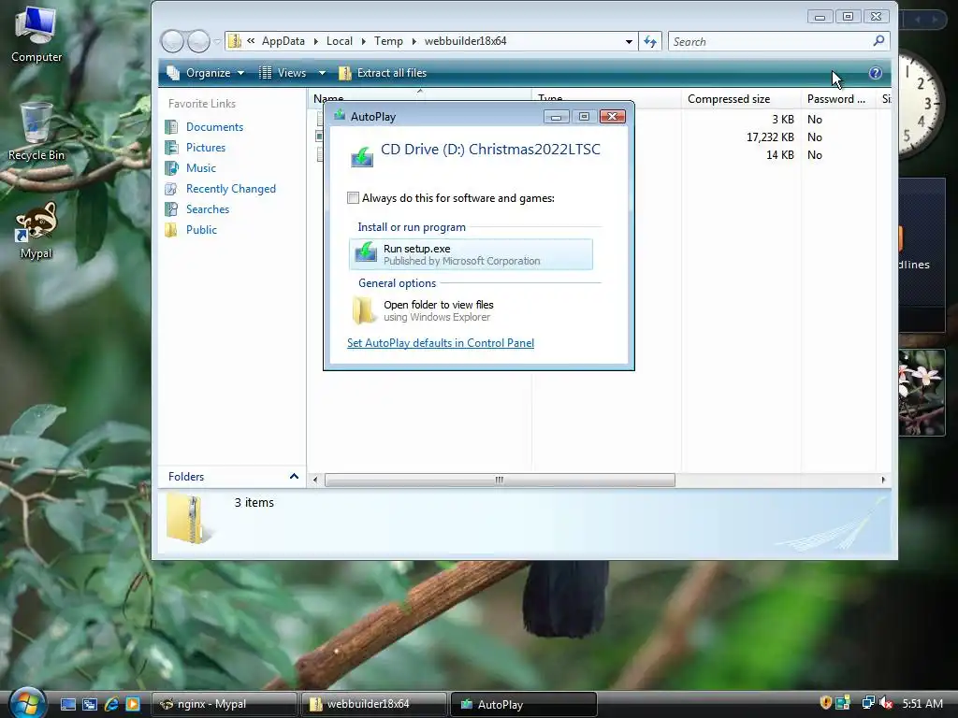958x718 pixels.
Task: Click the muted volume tray icon
Action: point(887,703)
